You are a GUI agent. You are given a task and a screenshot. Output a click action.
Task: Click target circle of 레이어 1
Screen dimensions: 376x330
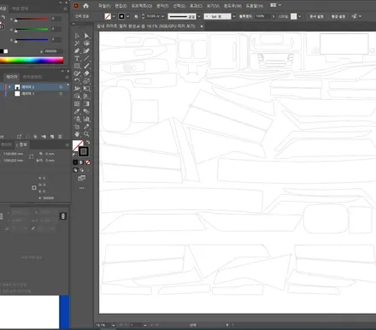[x=61, y=94]
